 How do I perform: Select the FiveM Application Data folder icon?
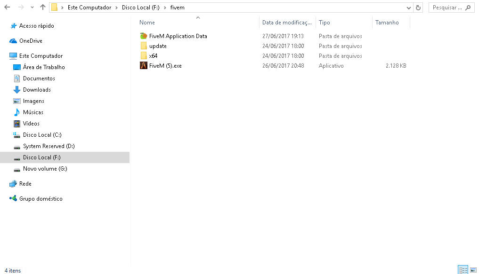coord(144,36)
